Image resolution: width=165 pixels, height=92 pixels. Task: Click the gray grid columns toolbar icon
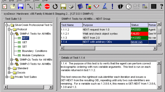[137, 6]
